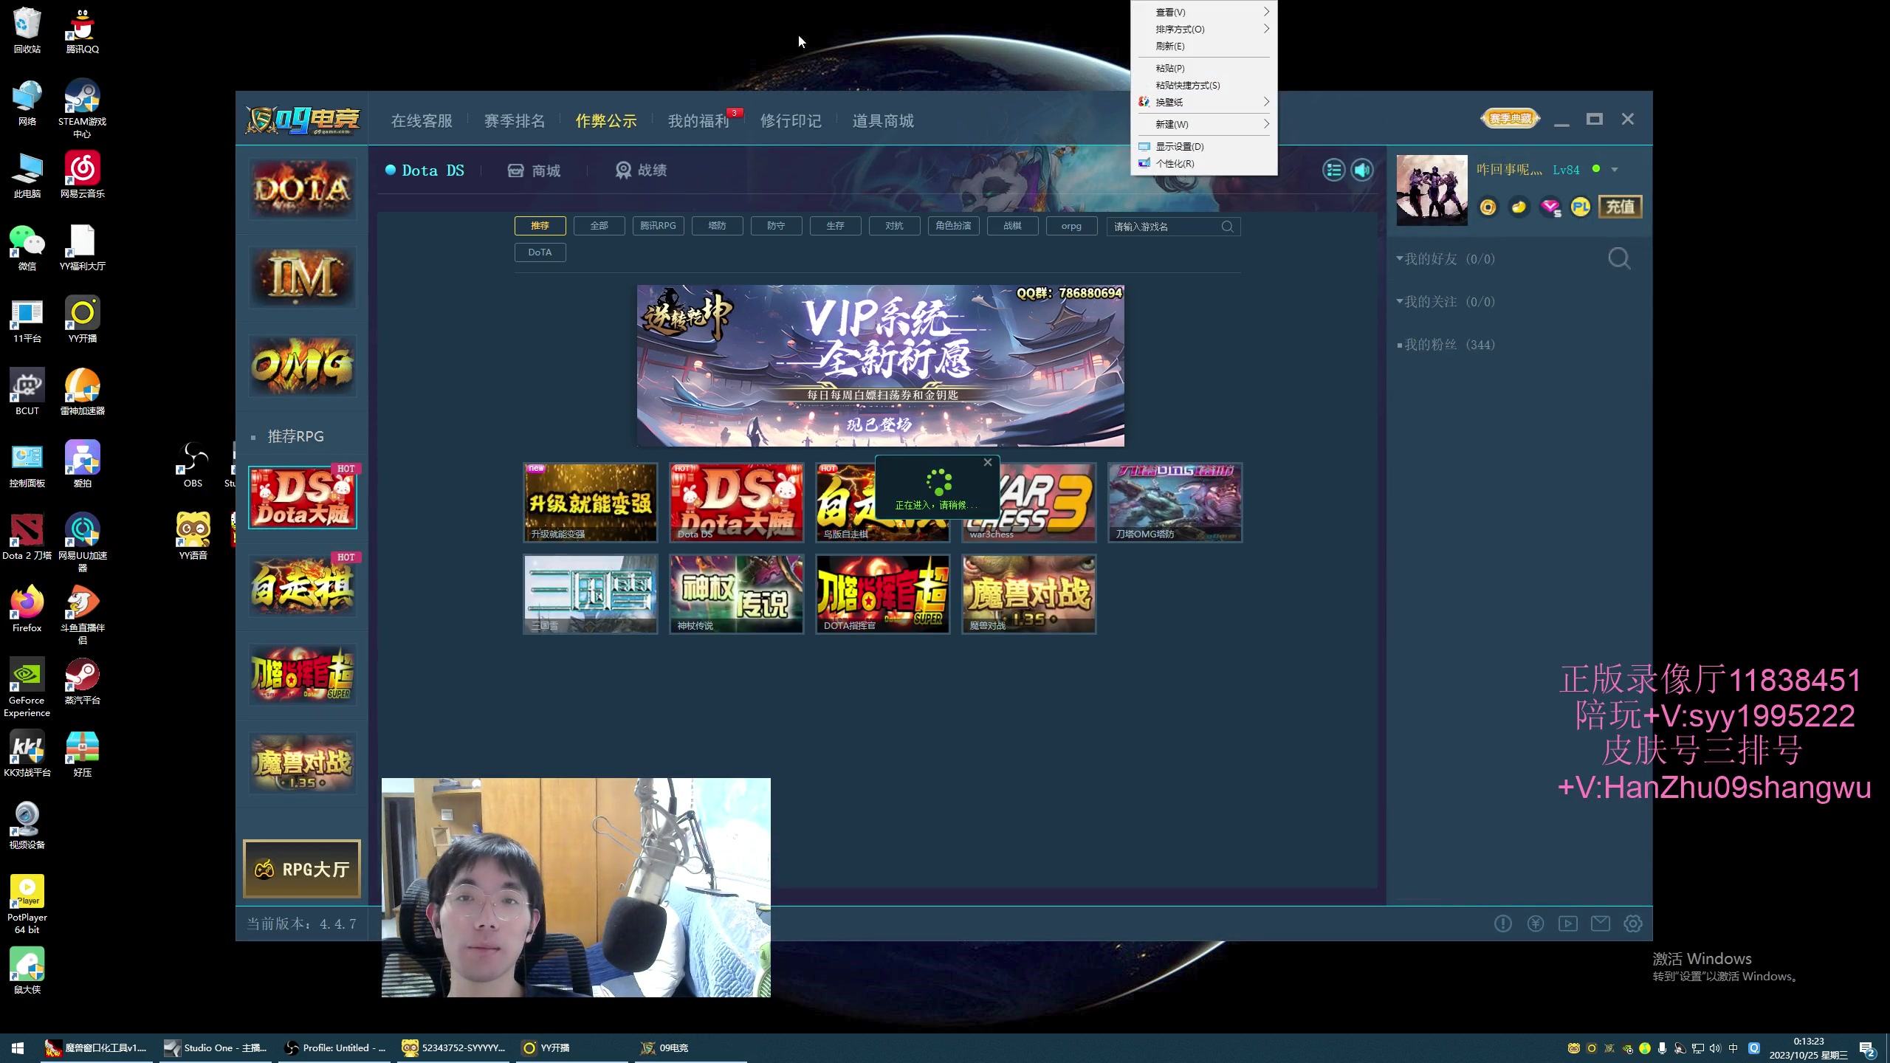Select the 战棋 filter tag

click(1012, 226)
